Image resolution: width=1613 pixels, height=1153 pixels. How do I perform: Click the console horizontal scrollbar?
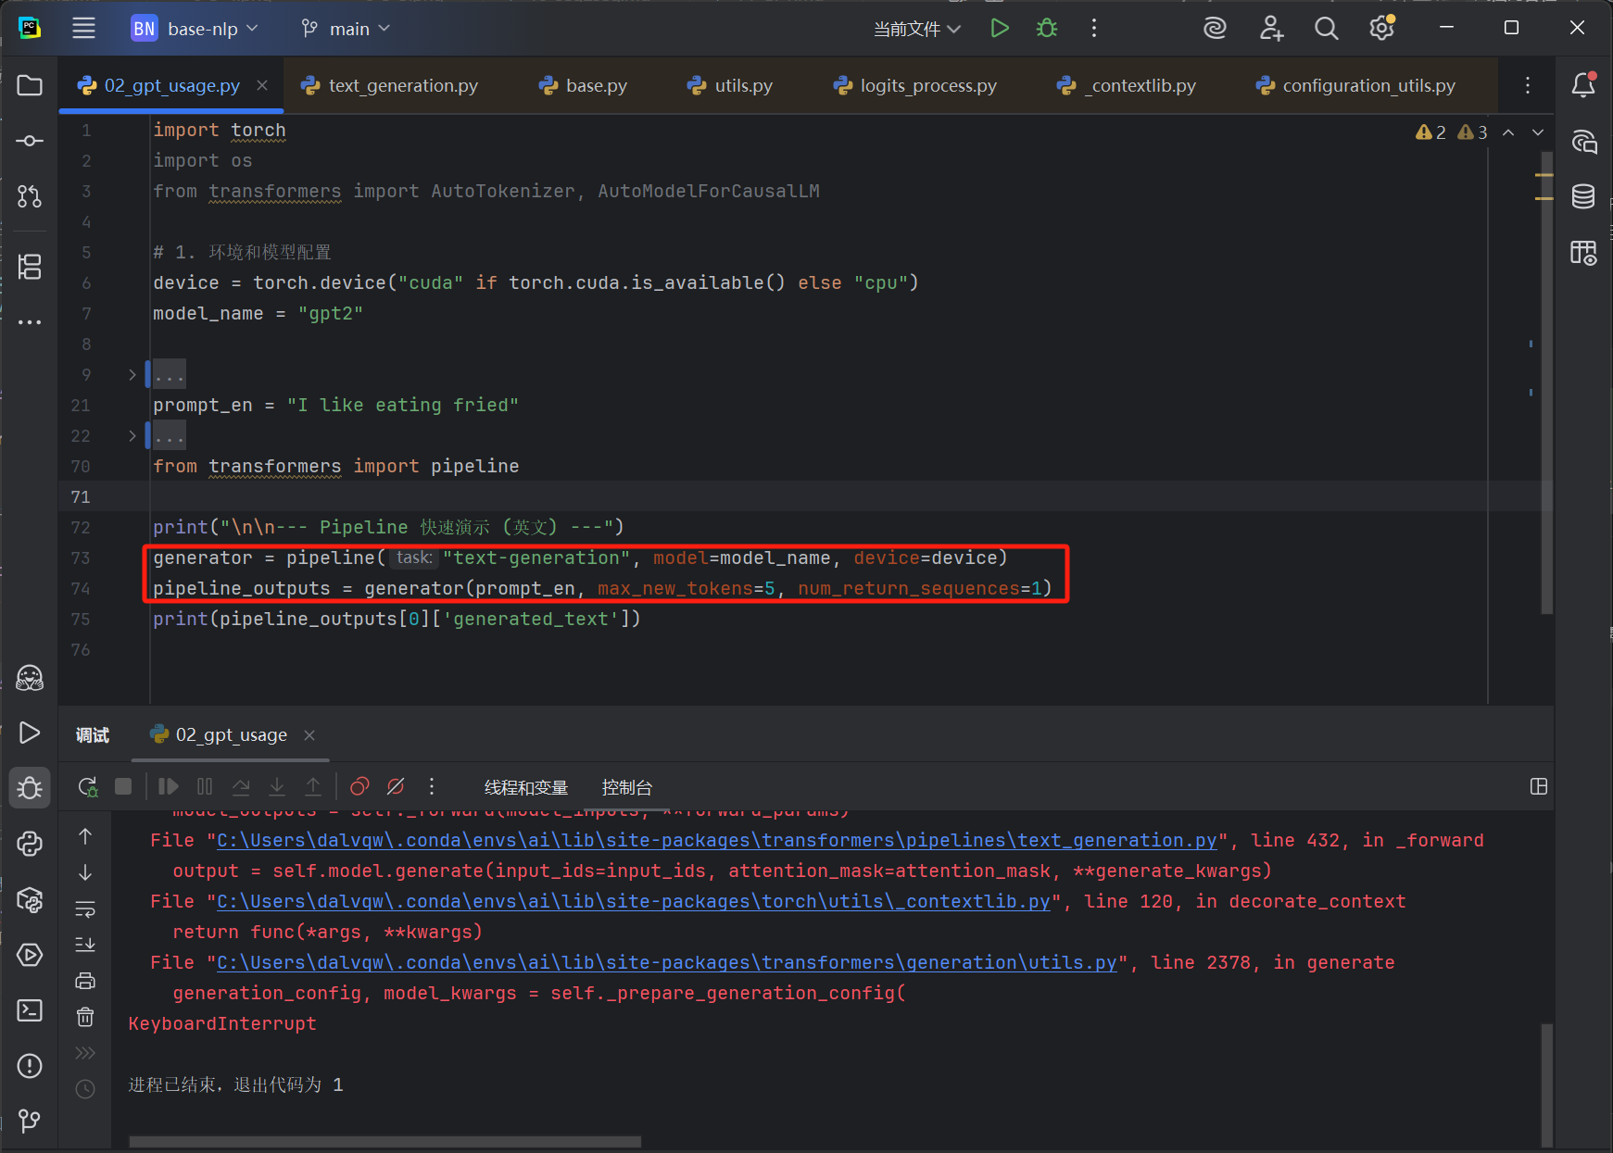click(384, 1141)
